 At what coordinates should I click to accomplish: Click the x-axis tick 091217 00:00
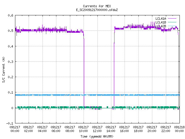tap(15, 129)
